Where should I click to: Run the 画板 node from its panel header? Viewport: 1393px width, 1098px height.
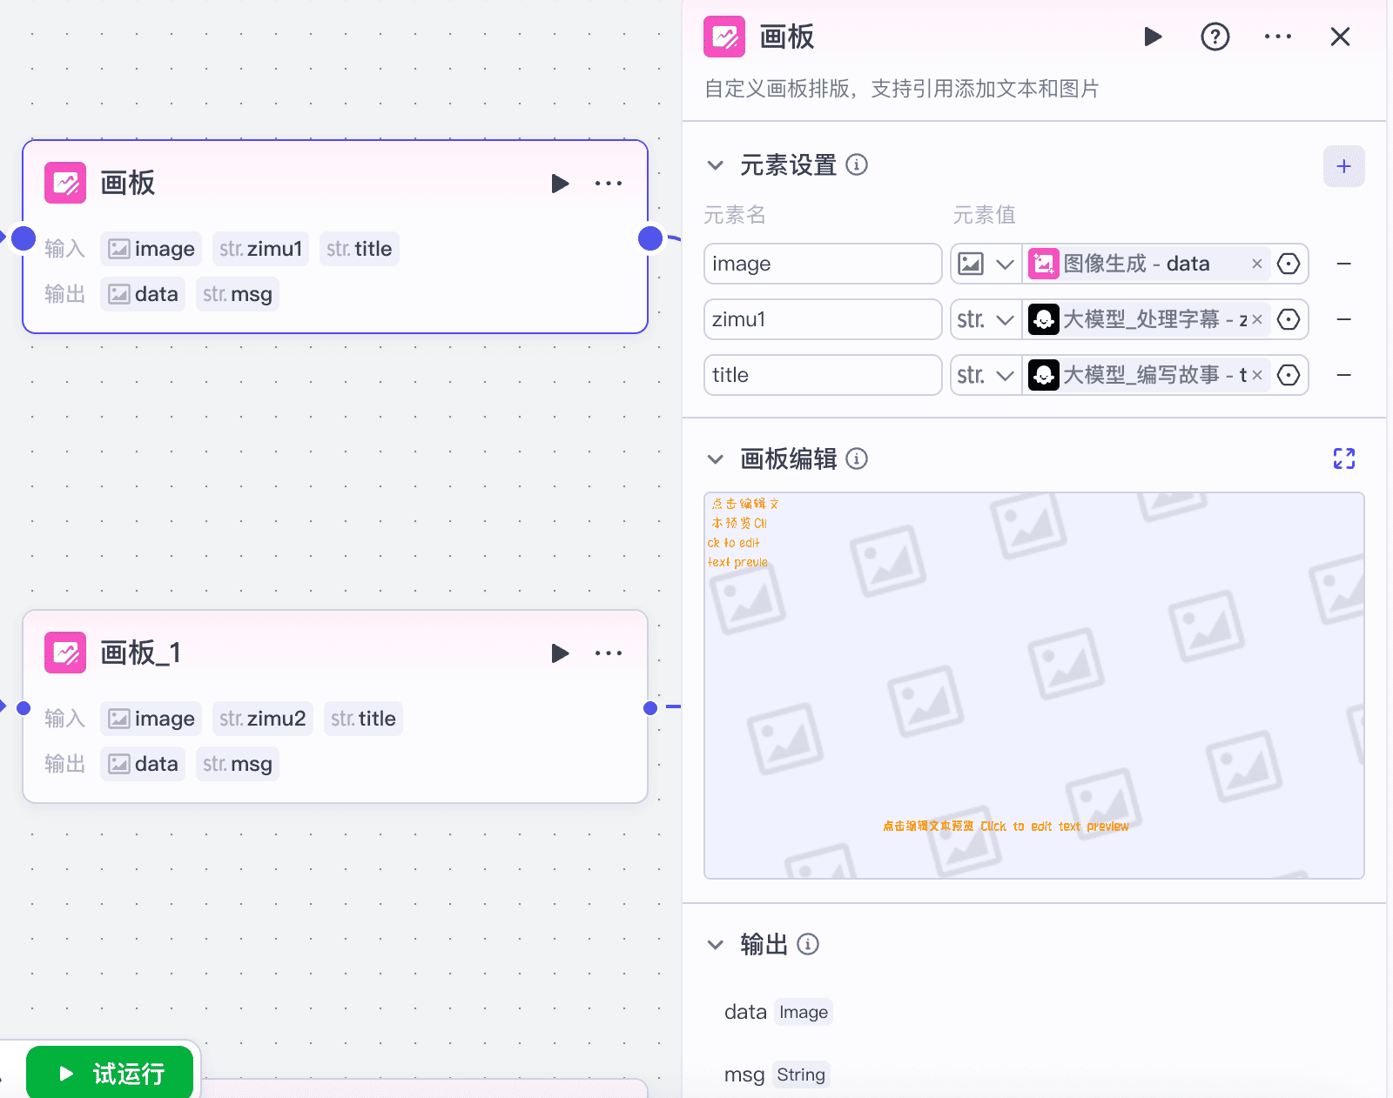click(1152, 37)
